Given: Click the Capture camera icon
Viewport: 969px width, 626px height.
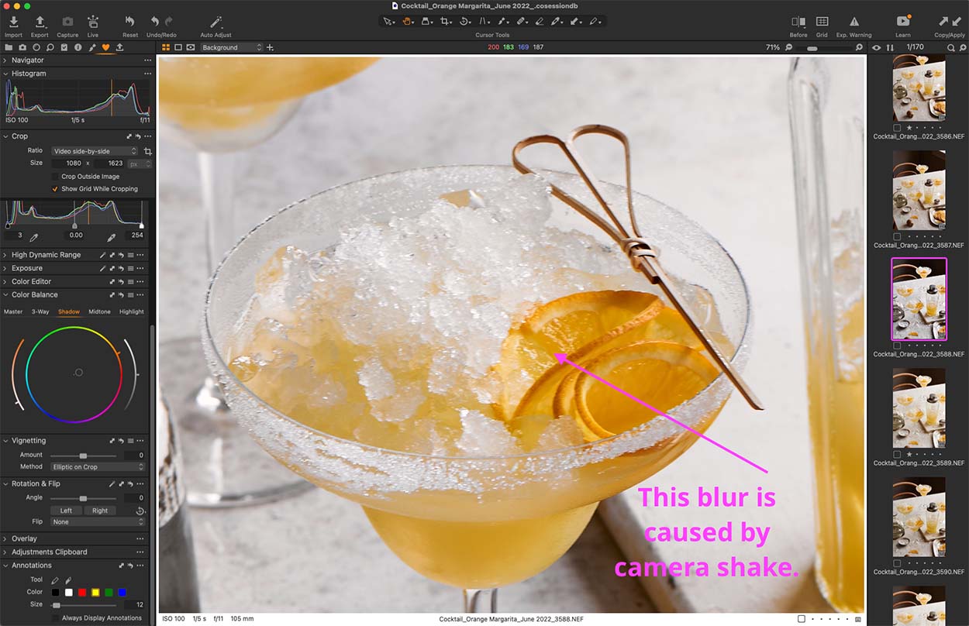Looking at the screenshot, I should (x=67, y=22).
